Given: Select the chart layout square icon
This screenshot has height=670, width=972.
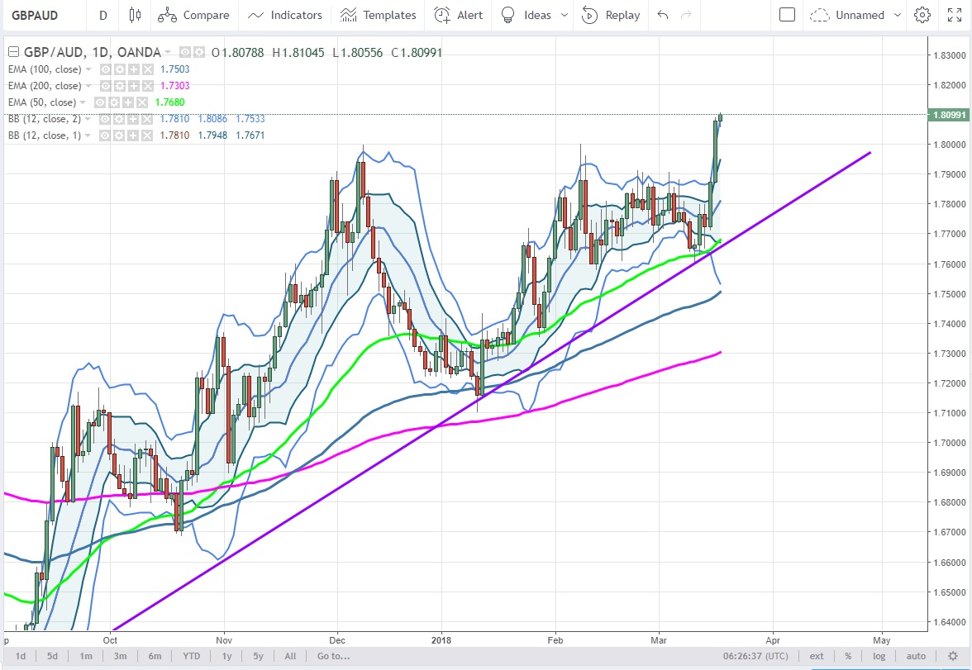Looking at the screenshot, I should click(x=787, y=15).
